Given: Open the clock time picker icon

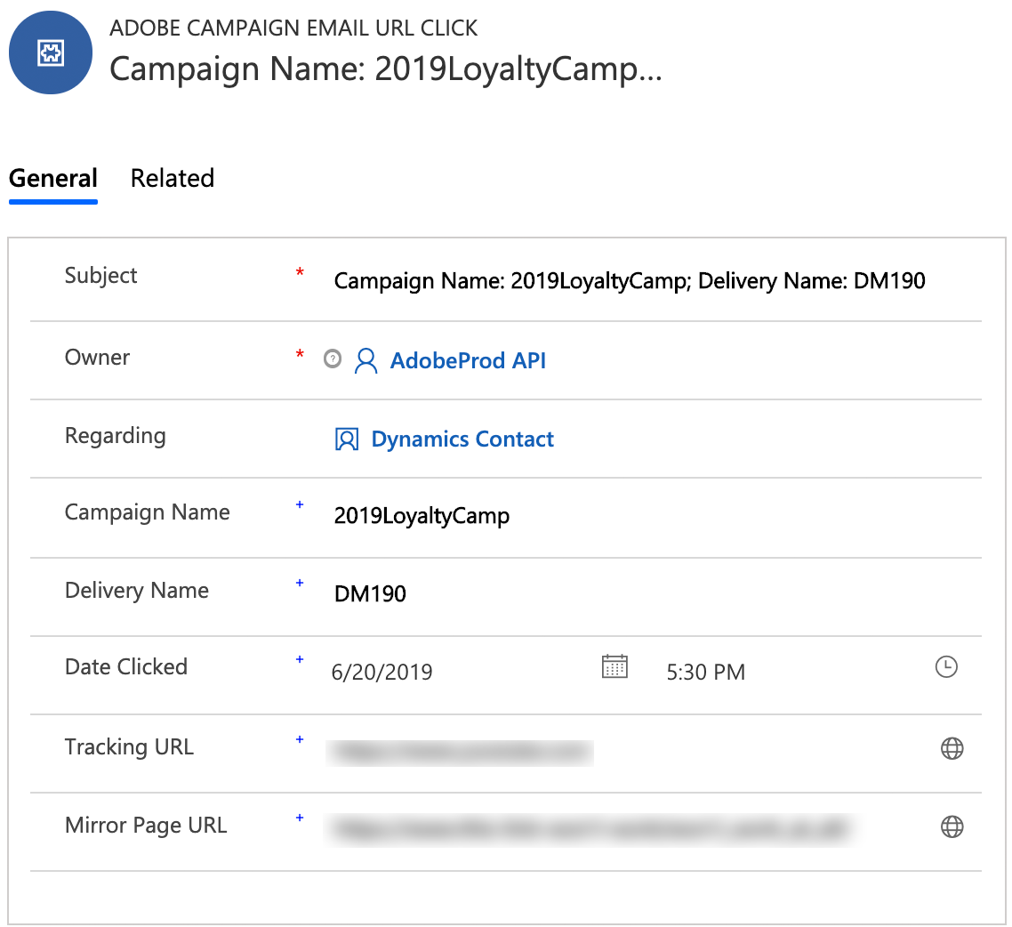Looking at the screenshot, I should click(x=946, y=667).
